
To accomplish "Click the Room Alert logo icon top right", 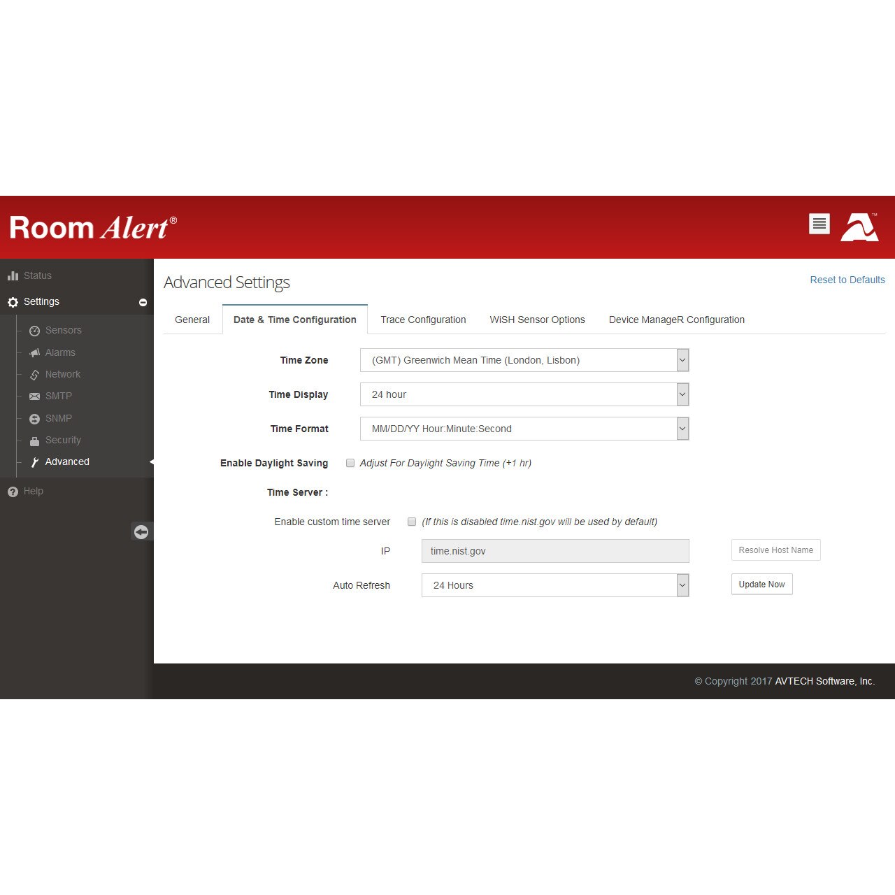I will [x=859, y=227].
